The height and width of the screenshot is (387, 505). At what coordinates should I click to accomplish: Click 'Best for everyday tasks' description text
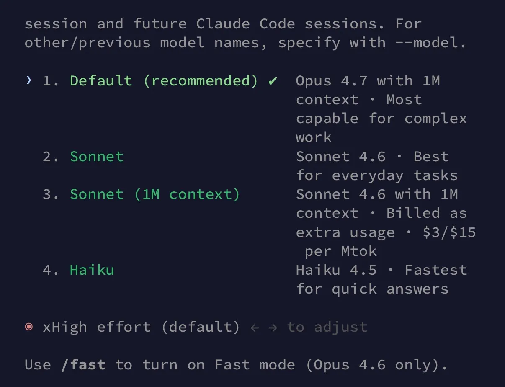[377, 165]
